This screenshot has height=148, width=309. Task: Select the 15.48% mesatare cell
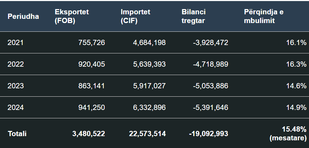(x=288, y=133)
